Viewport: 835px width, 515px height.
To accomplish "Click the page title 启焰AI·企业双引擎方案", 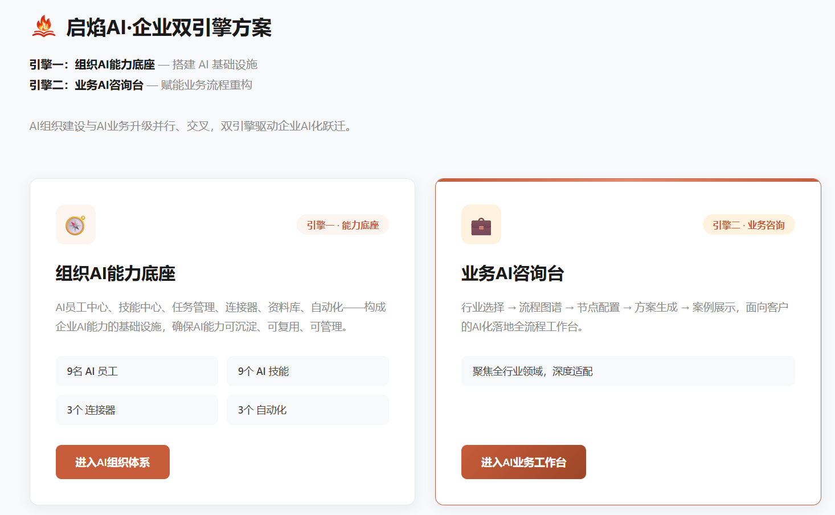I will point(169,27).
